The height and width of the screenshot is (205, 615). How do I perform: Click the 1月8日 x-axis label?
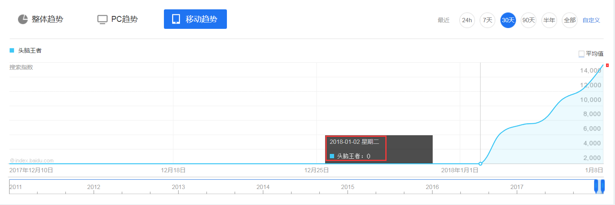(x=594, y=170)
